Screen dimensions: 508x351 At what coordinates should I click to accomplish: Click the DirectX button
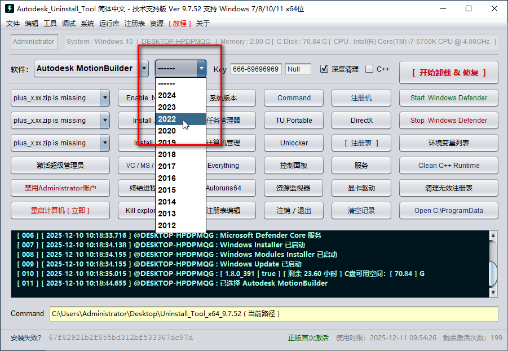[x=361, y=121]
